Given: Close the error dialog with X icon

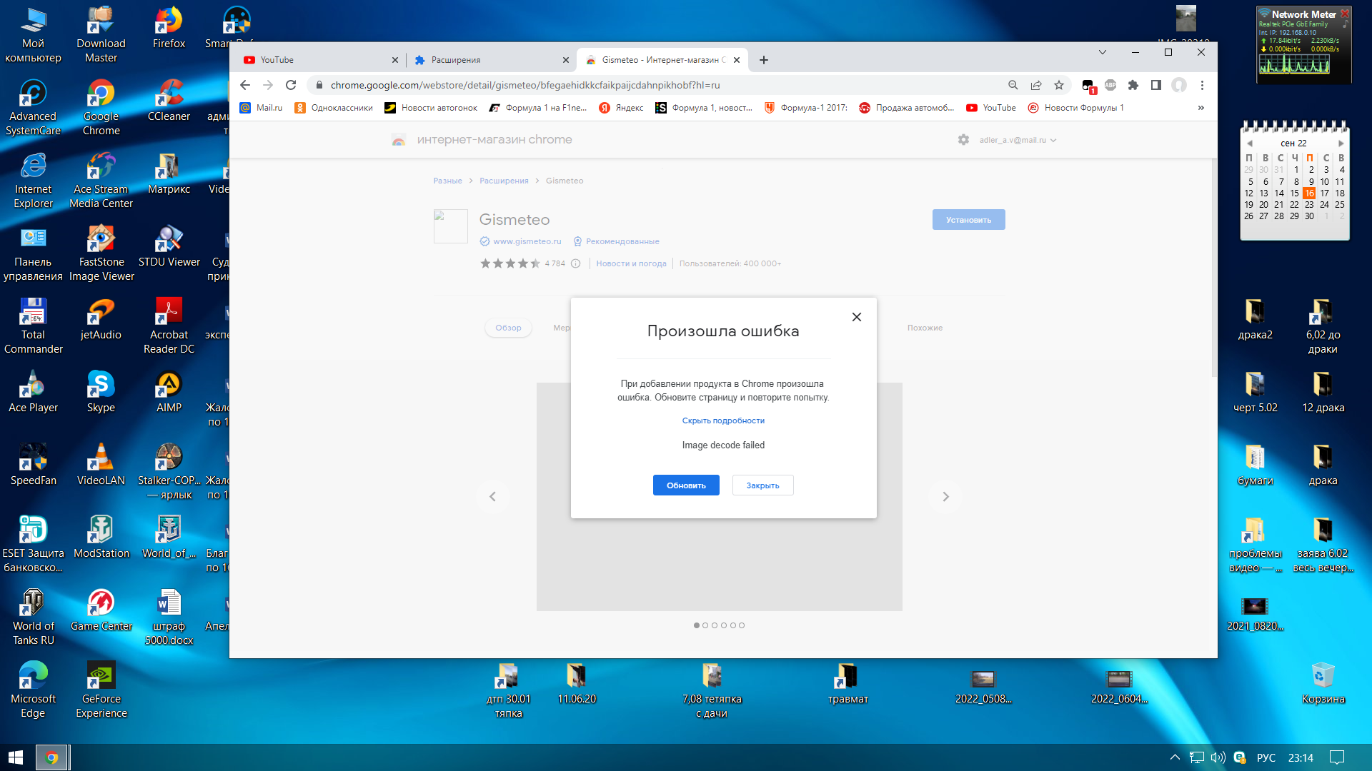Looking at the screenshot, I should (857, 317).
